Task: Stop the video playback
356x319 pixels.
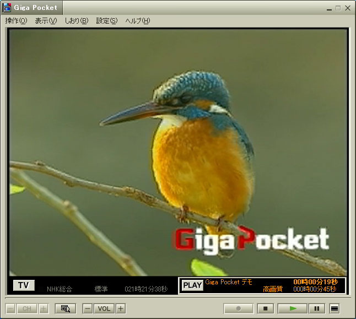Action: (x=266, y=309)
